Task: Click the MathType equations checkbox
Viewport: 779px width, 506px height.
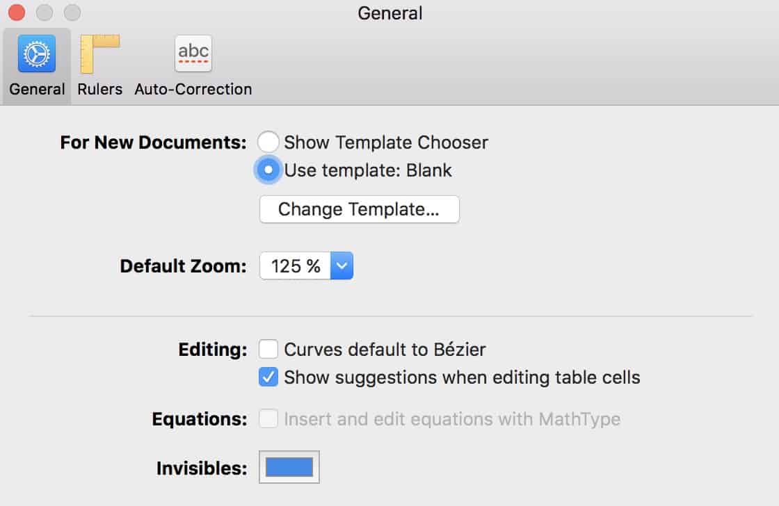Action: click(x=268, y=418)
